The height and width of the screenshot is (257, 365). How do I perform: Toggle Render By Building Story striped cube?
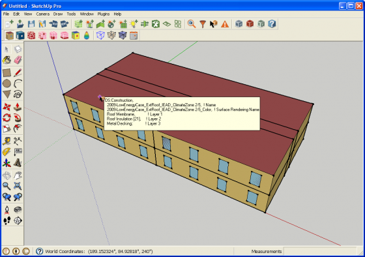coord(65,35)
